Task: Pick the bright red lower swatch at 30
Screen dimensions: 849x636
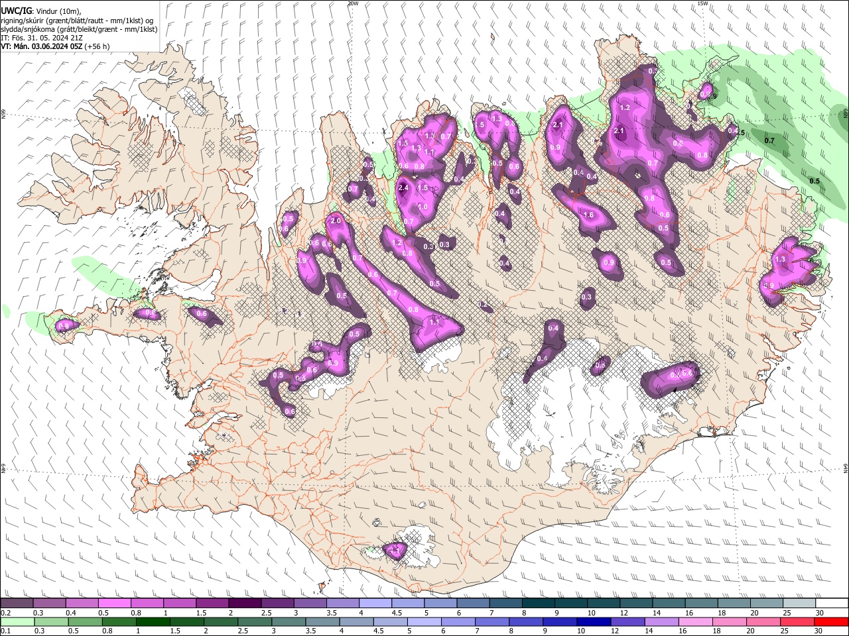Action: tap(832, 621)
